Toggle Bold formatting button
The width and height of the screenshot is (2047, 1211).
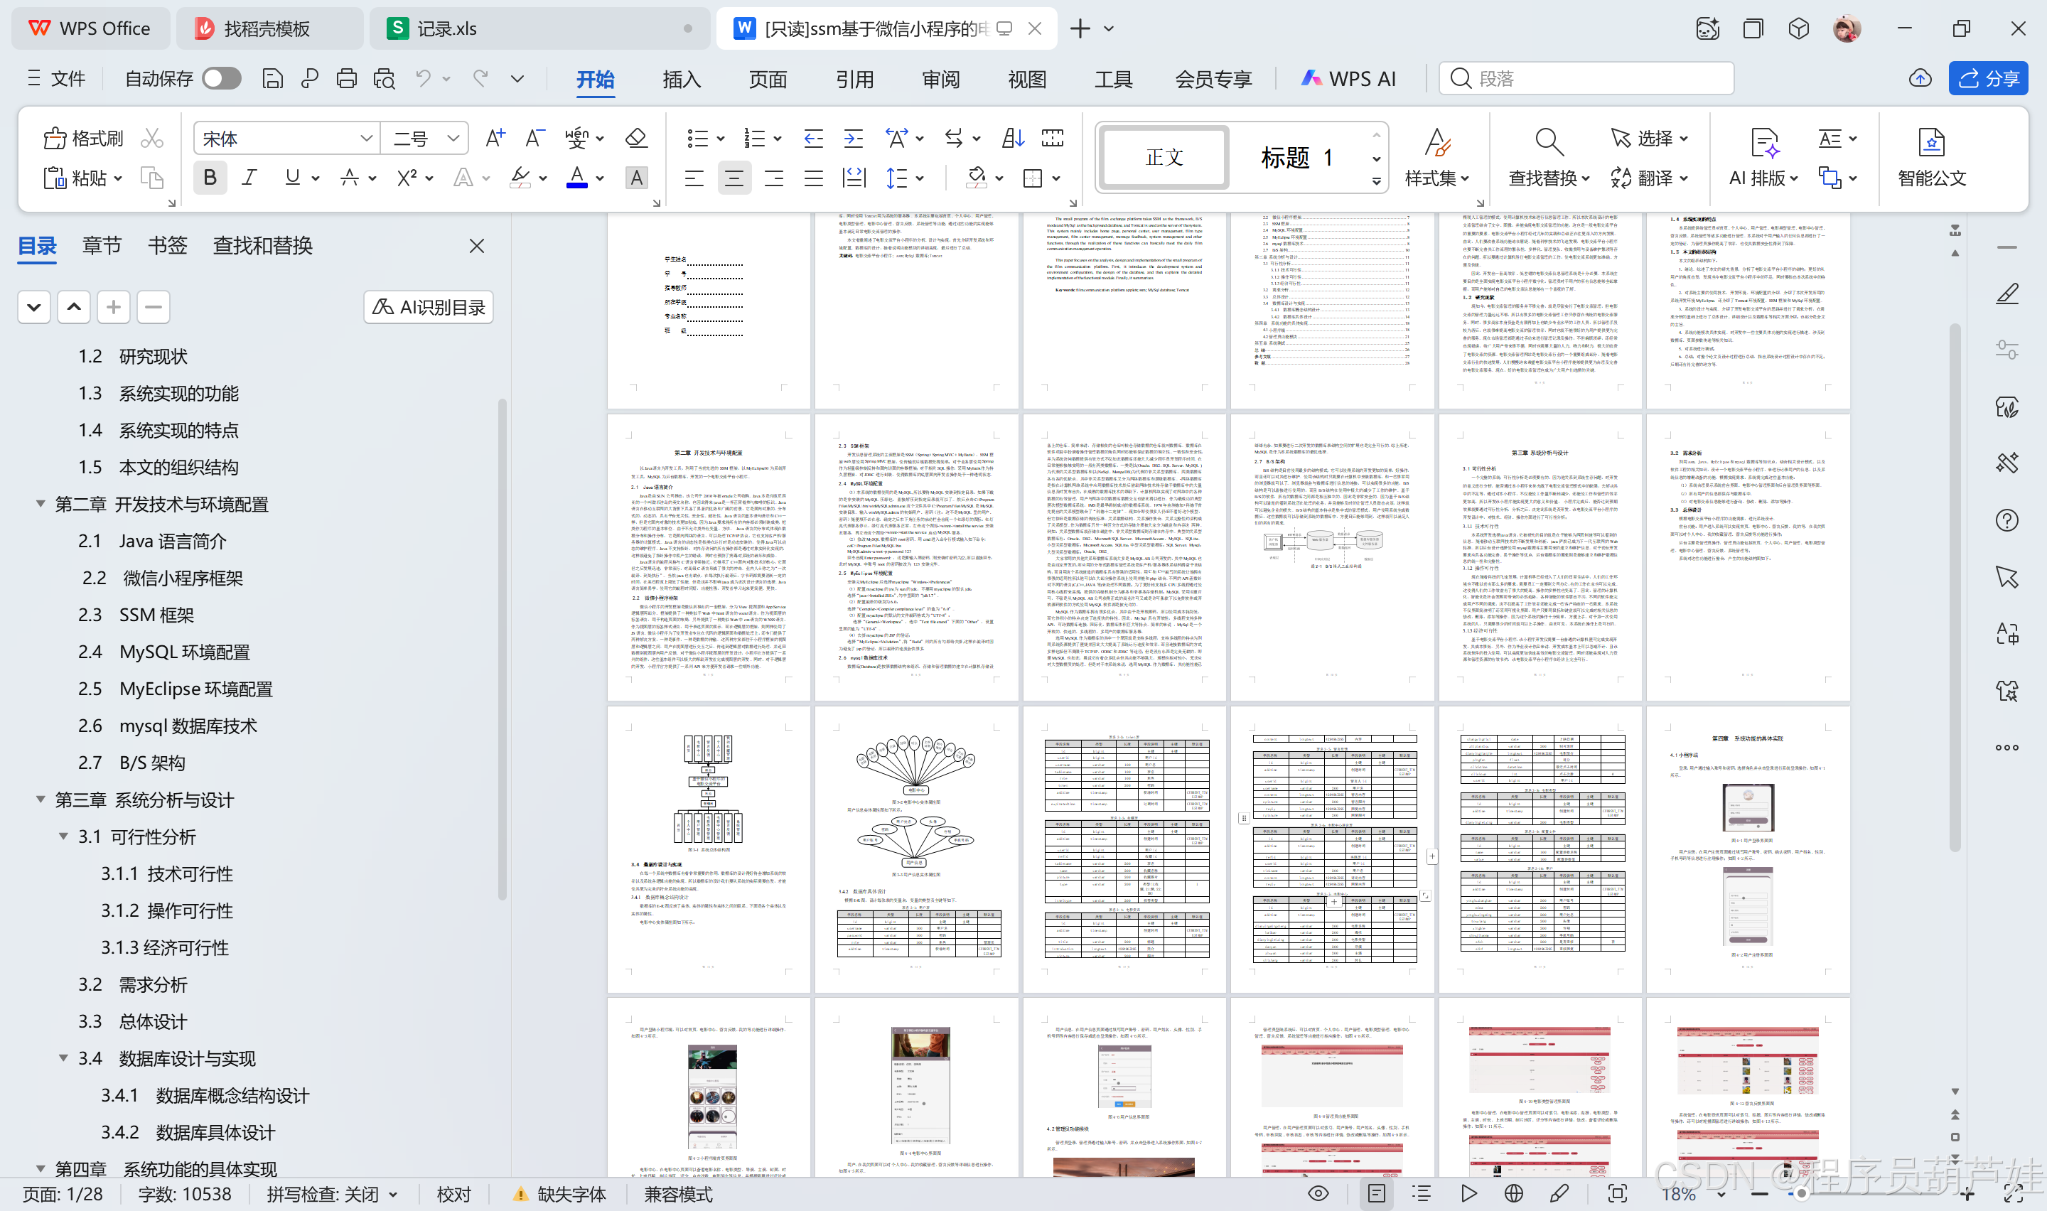tap(210, 178)
